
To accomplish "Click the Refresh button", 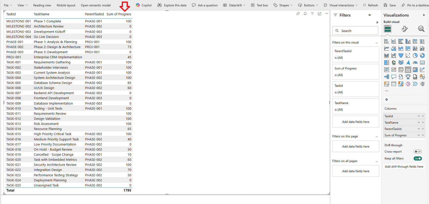I will click(370, 5).
